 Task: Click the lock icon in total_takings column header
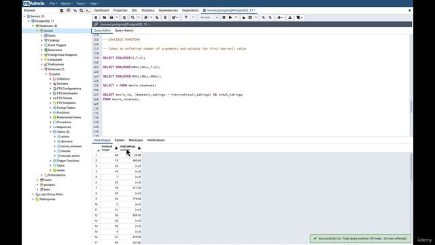pyautogui.click(x=139, y=148)
